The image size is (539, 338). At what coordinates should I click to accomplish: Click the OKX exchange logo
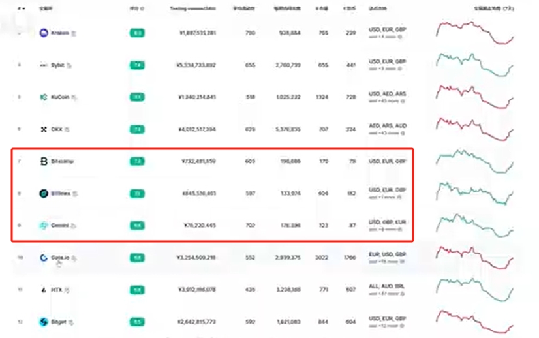click(x=44, y=129)
